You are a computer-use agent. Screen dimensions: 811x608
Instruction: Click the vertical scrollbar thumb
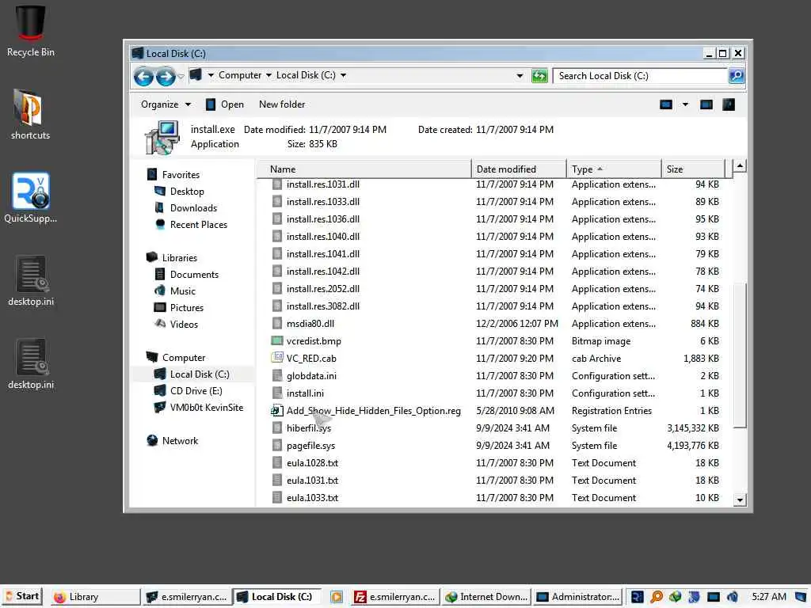(x=740, y=355)
